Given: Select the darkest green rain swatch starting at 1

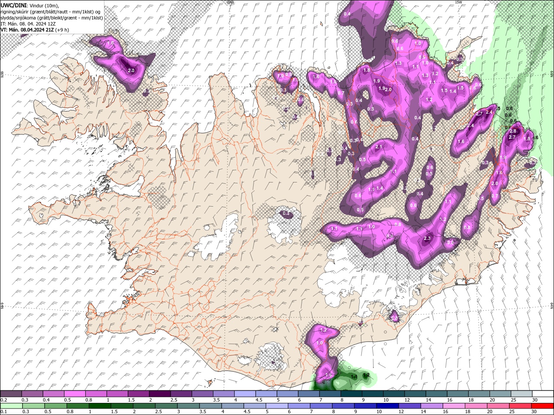Looking at the screenshot, I should pos(100,406).
